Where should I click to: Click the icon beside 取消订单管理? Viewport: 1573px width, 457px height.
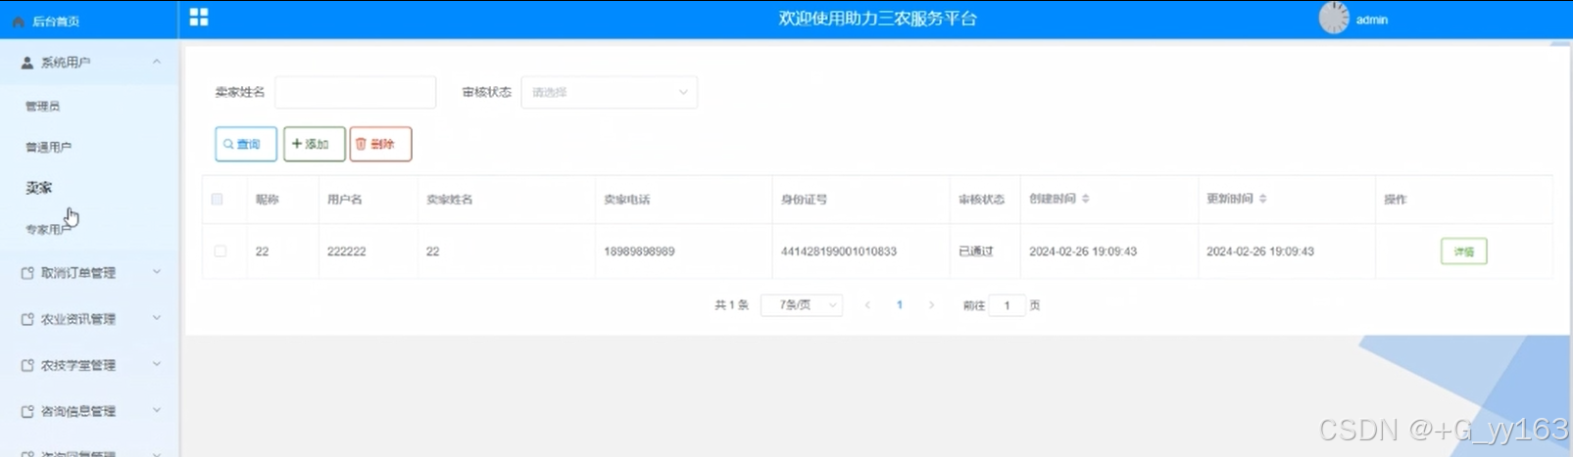coord(27,273)
